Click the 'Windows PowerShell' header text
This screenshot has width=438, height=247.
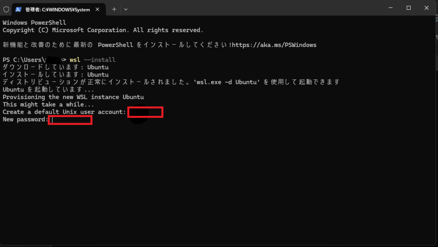point(34,23)
